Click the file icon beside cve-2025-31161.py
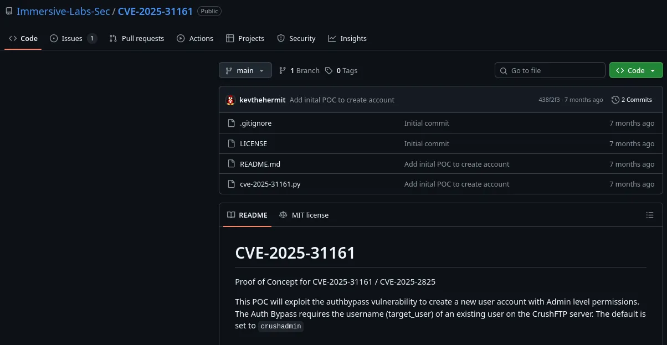The width and height of the screenshot is (667, 345). (232, 184)
